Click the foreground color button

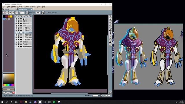point(8,90)
